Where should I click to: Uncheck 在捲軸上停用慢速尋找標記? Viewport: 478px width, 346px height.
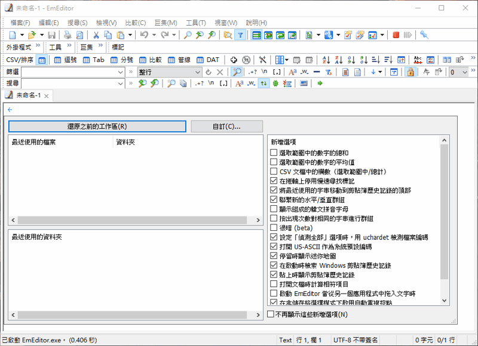tap(274, 181)
